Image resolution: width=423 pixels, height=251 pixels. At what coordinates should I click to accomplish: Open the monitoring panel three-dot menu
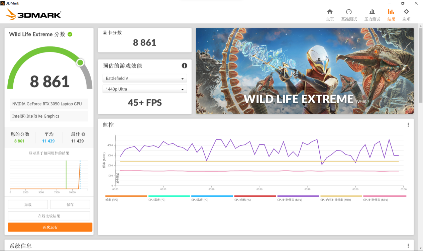tap(408, 125)
